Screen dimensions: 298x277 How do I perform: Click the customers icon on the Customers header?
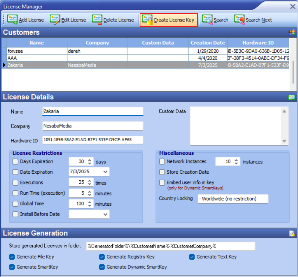tap(291, 32)
